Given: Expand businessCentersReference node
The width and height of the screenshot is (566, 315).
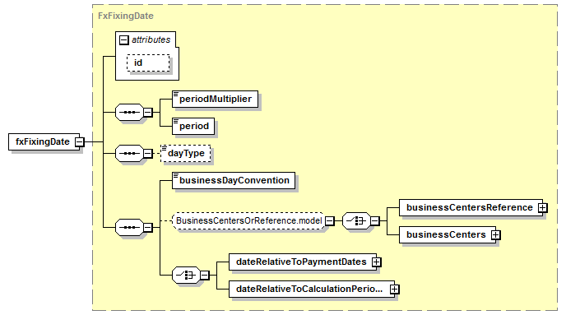Looking at the screenshot, I should point(542,208).
